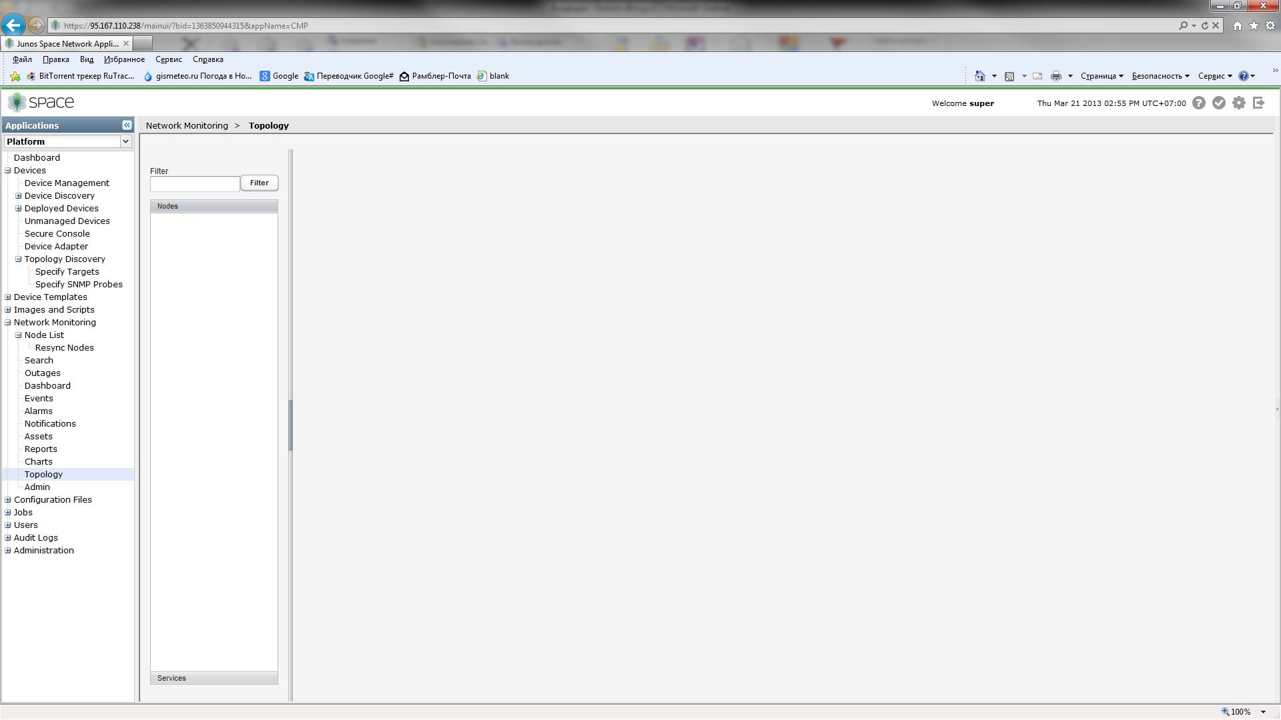
Task: Expand the Configuration Files tree node
Action: pyautogui.click(x=8, y=500)
